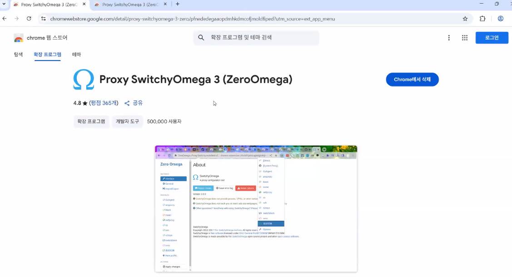
Task: Click the 4.8 rating star
Action: pyautogui.click(x=85, y=103)
